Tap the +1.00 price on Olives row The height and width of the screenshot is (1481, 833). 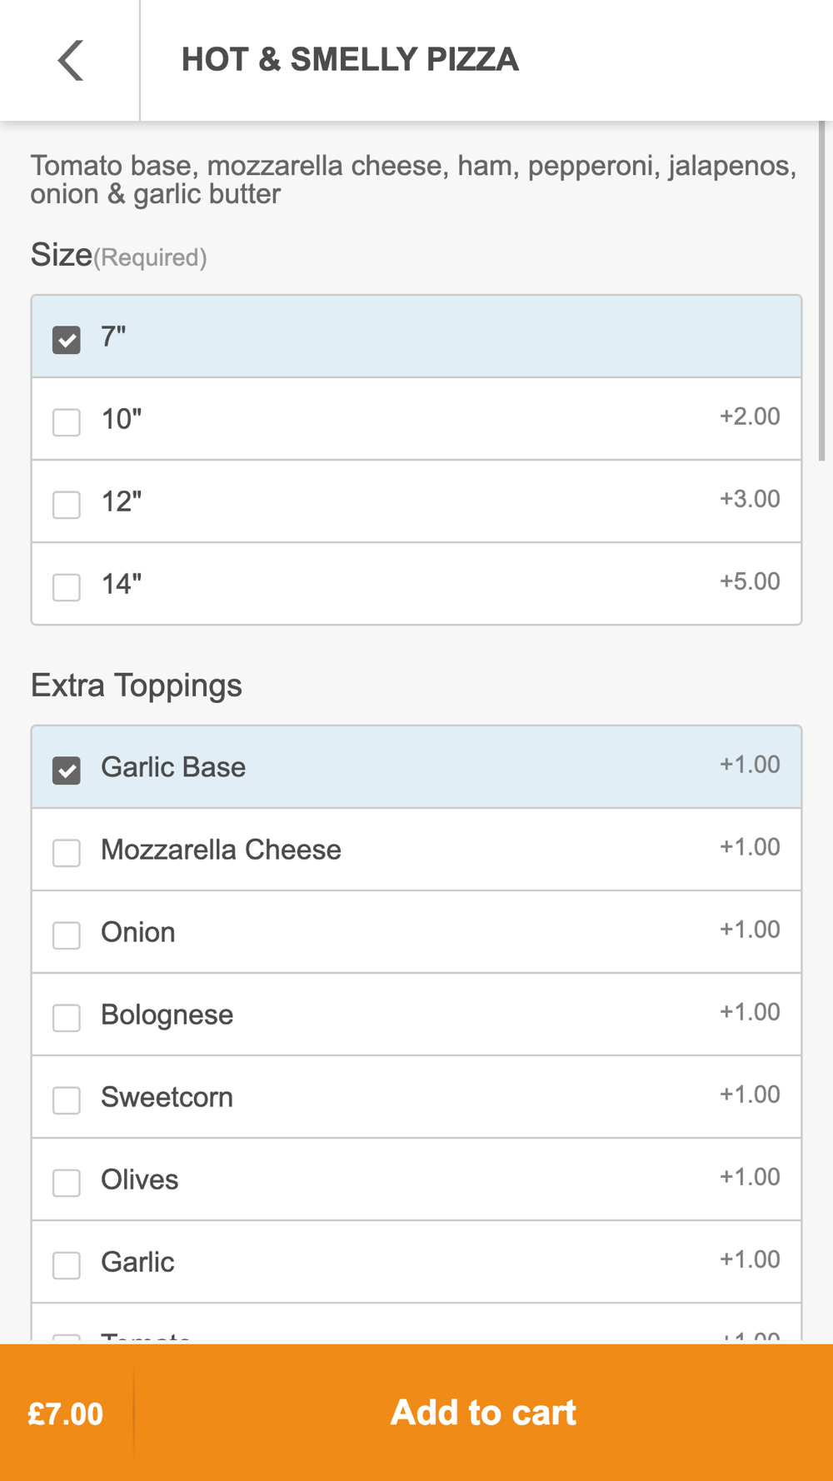point(750,1177)
